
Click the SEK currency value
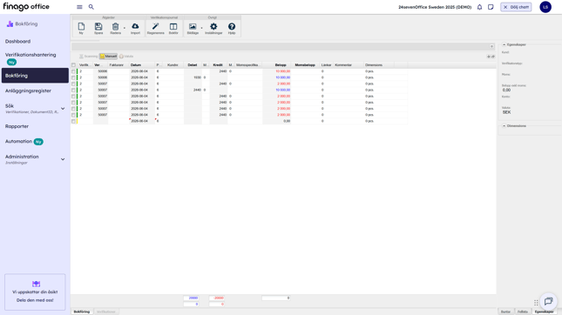[x=506, y=112]
